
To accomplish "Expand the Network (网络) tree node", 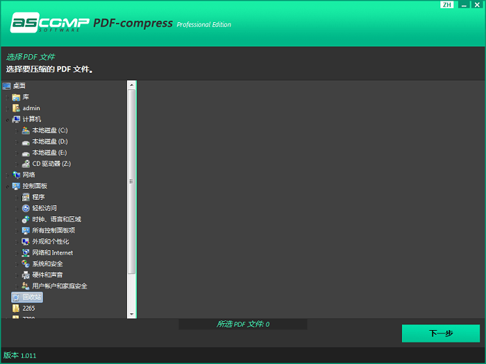I will (x=7, y=175).
